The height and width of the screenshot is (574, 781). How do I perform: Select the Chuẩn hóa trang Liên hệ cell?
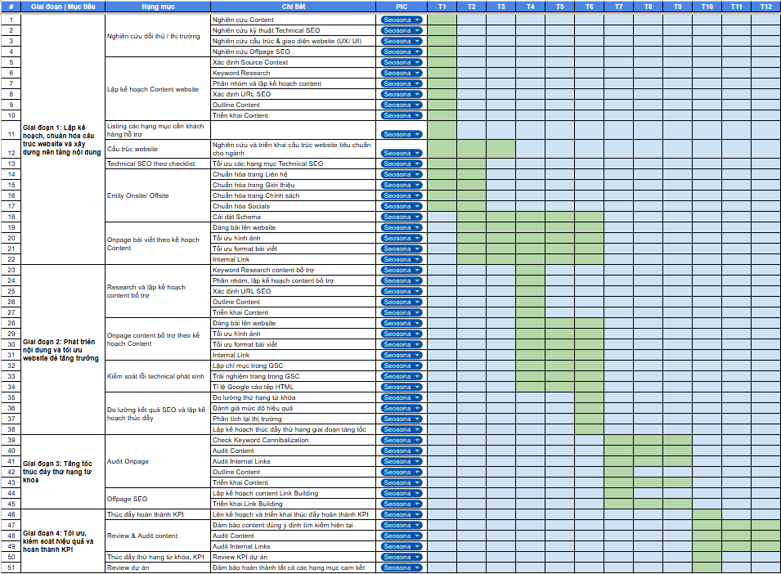pos(294,175)
